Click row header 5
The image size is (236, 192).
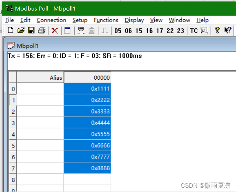click(13, 145)
